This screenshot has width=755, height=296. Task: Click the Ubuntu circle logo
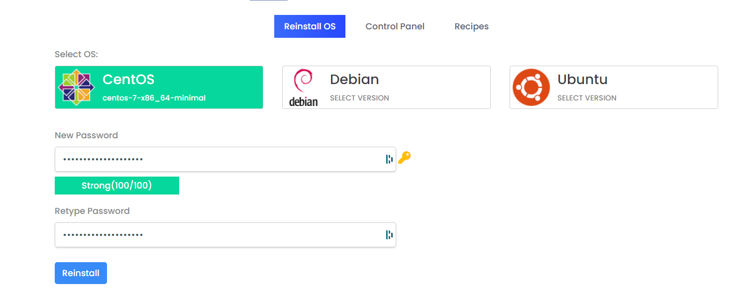pos(531,87)
